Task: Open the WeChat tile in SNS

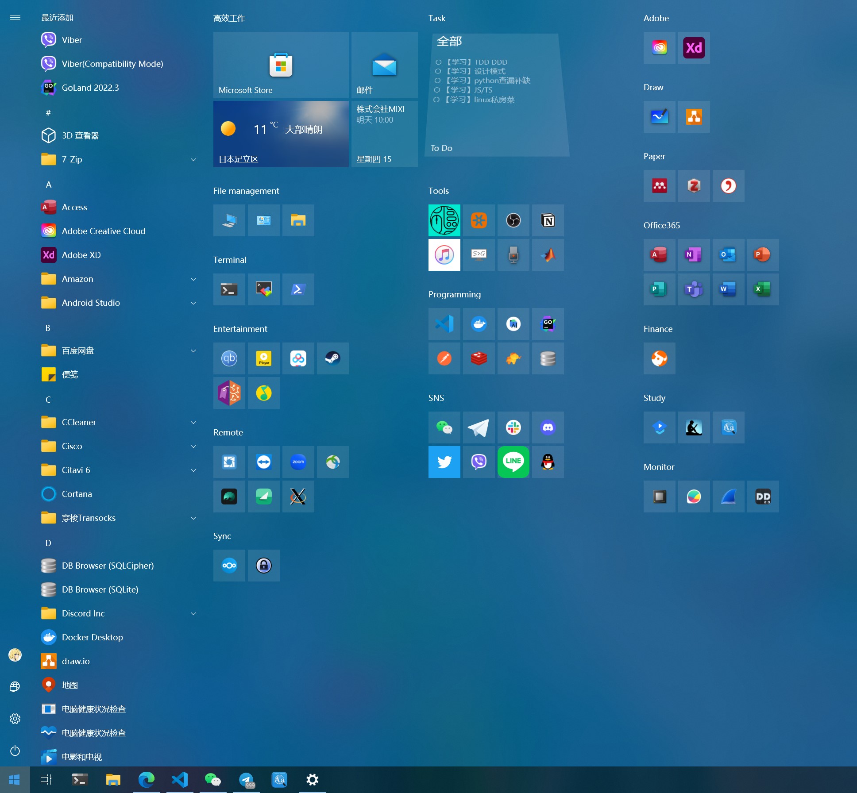Action: [x=444, y=427]
